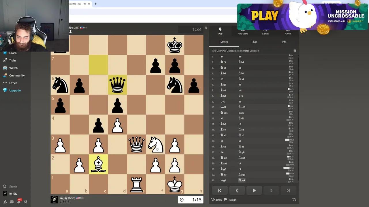The image size is (369, 207).
Task: Switch to the Chat tab
Action: pos(254,42)
